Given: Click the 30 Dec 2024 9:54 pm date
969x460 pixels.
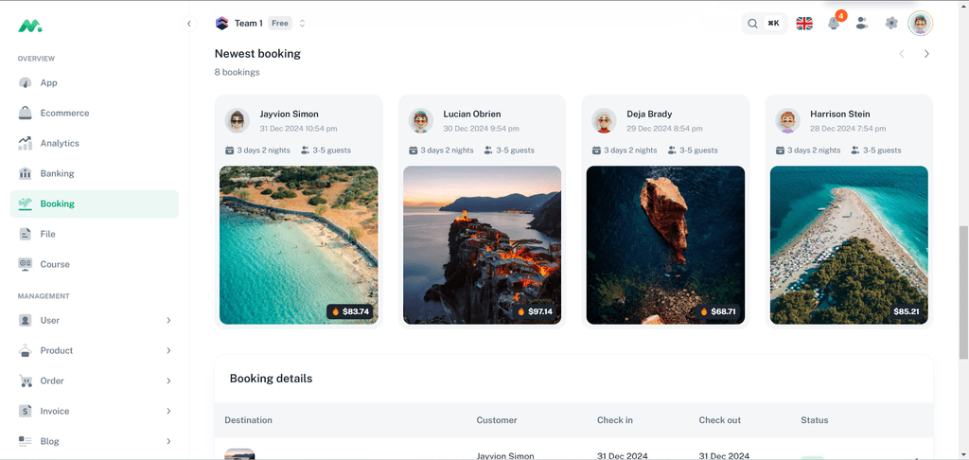Looking at the screenshot, I should (481, 129).
